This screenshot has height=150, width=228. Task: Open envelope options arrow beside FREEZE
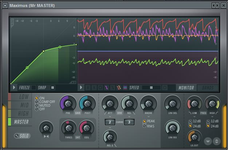pyautogui.click(x=14, y=88)
